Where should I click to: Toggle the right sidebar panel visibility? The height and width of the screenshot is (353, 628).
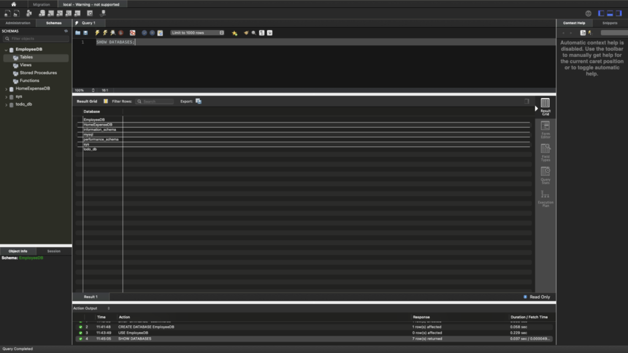619,13
